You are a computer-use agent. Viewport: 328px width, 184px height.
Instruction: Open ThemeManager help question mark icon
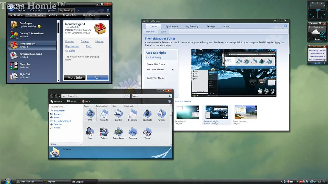click(x=285, y=26)
